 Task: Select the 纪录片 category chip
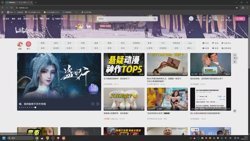tap(69, 48)
